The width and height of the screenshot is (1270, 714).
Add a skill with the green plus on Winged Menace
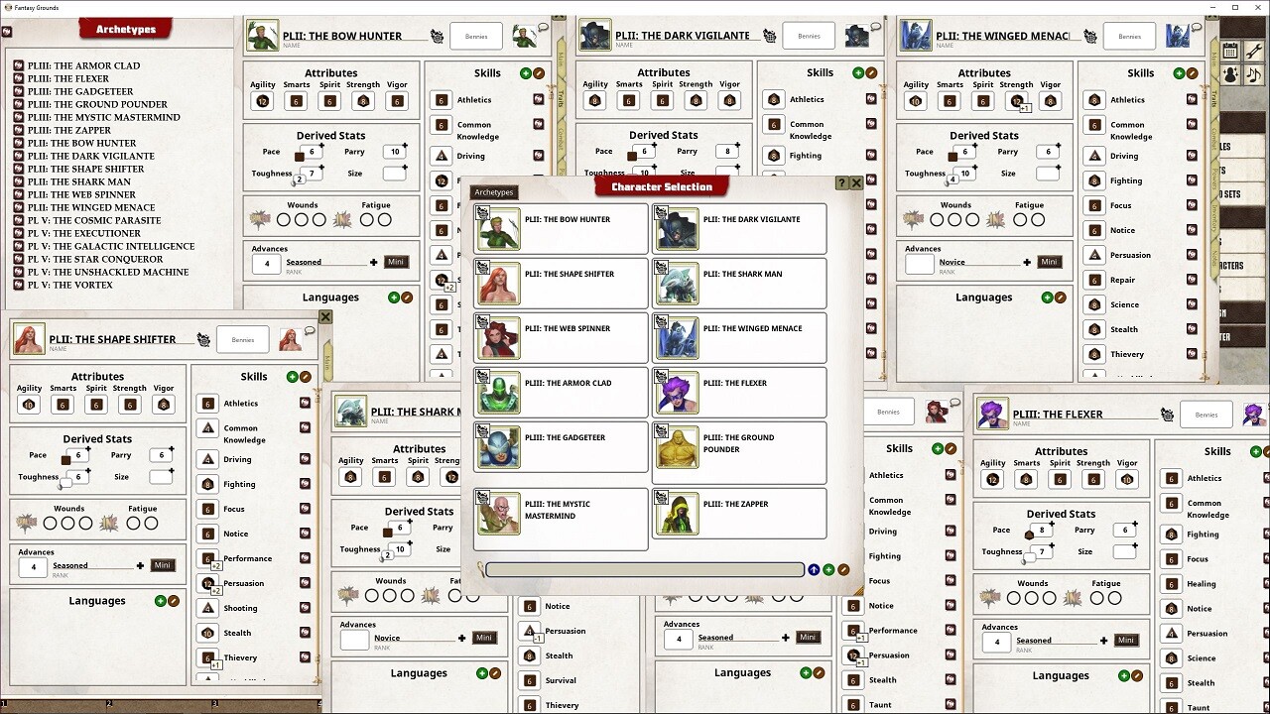1180,72
